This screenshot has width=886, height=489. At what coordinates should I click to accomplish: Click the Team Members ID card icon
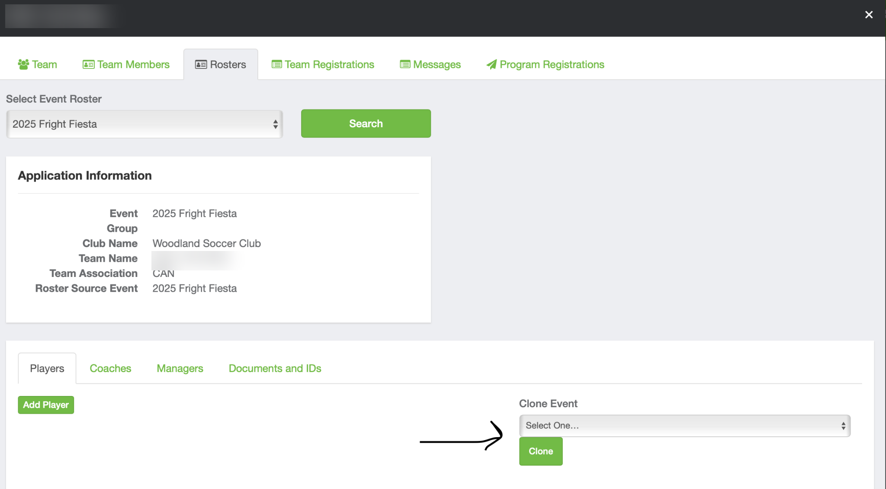coord(88,64)
